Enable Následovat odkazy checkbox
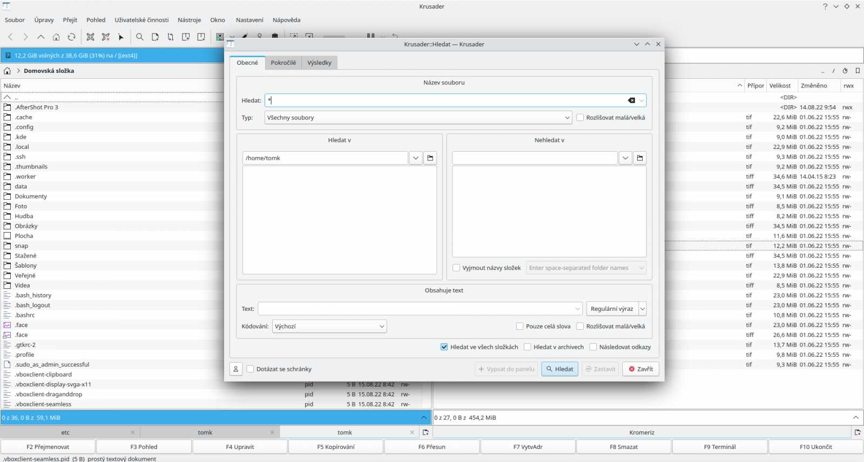The width and height of the screenshot is (864, 462). pos(620,347)
